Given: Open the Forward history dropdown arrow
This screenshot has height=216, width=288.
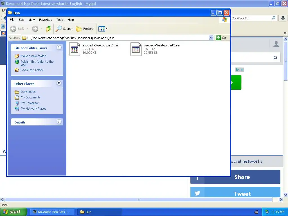Looking at the screenshot, I should click(42, 29).
